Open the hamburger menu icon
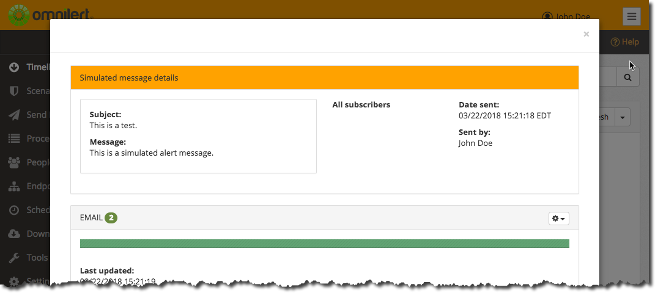Image resolution: width=655 pixels, height=293 pixels. 632,16
